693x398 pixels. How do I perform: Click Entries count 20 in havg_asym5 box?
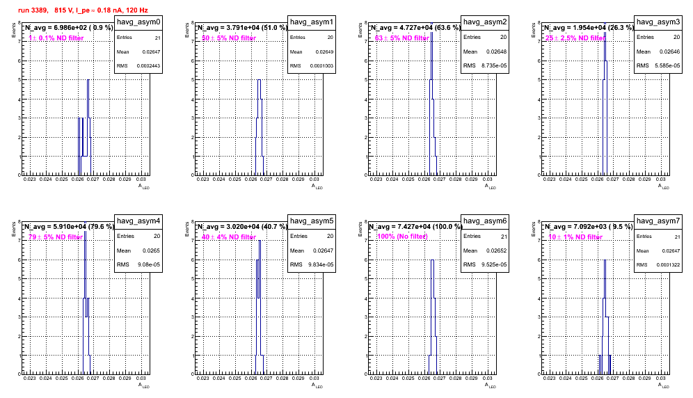coord(330,236)
